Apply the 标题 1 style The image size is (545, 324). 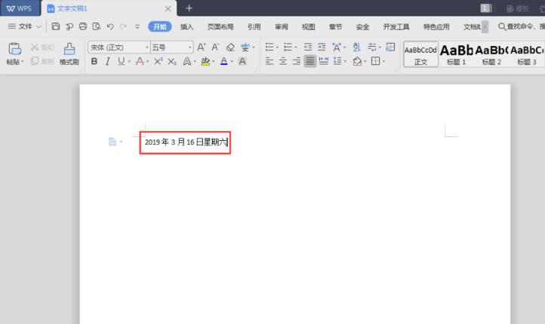point(456,54)
